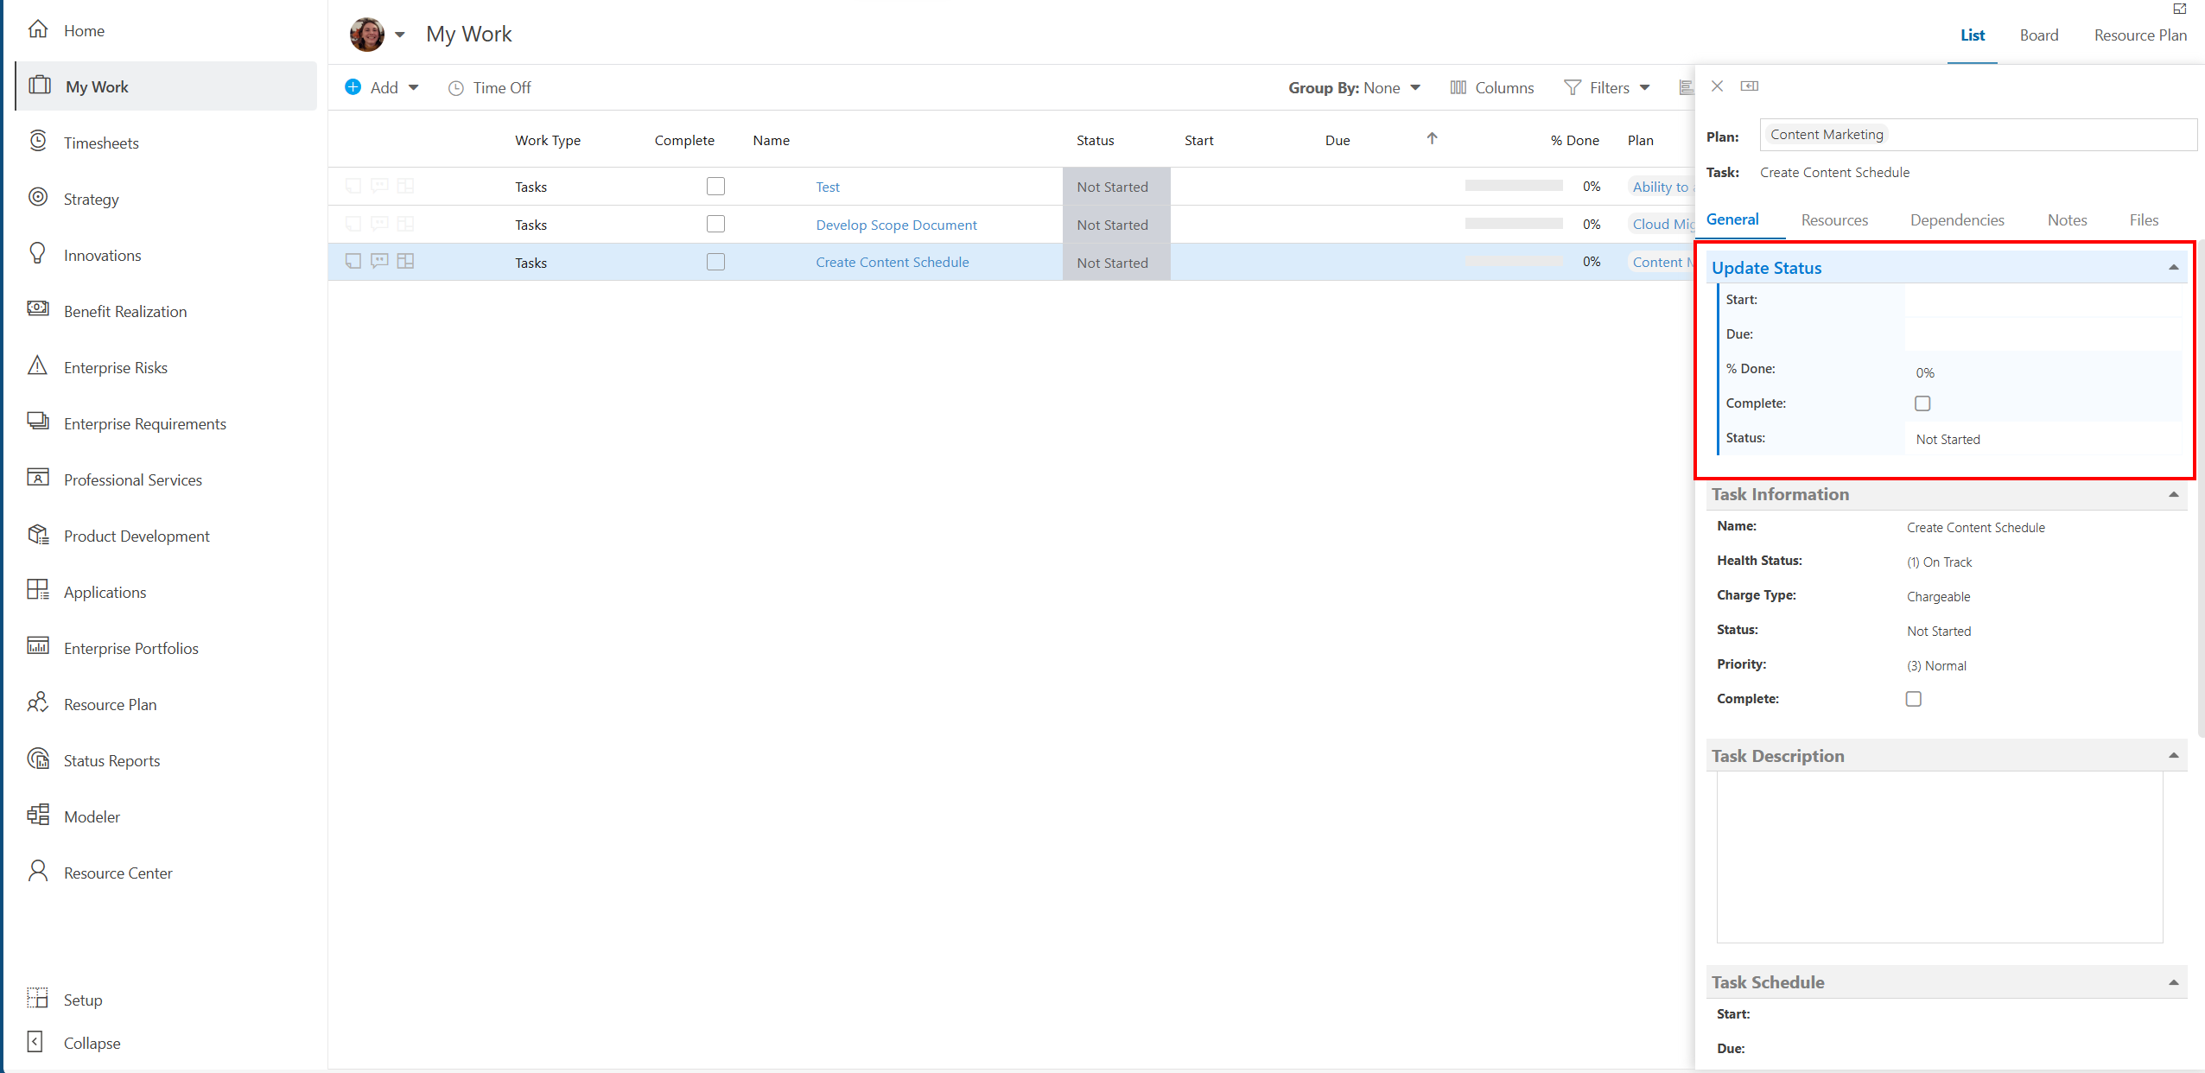Open the Test task link
The width and height of the screenshot is (2205, 1073).
[828, 187]
